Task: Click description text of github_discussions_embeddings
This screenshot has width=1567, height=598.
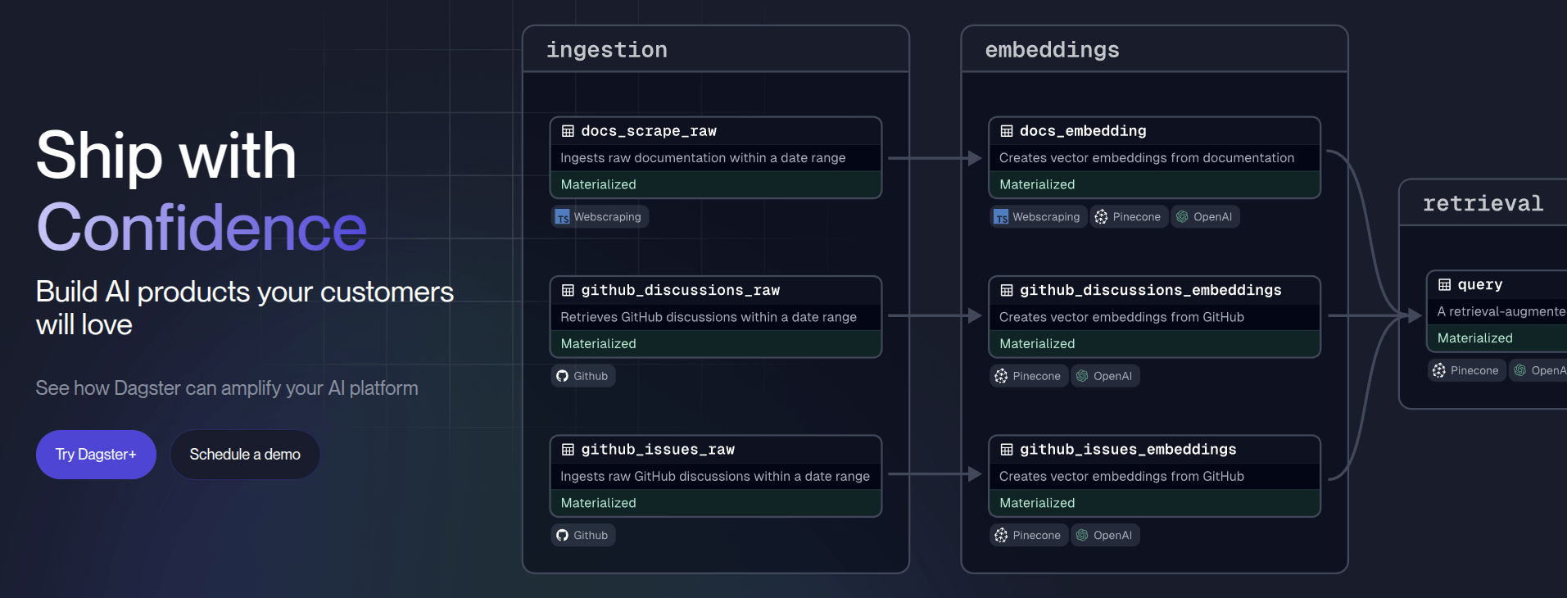Action: 1121,317
